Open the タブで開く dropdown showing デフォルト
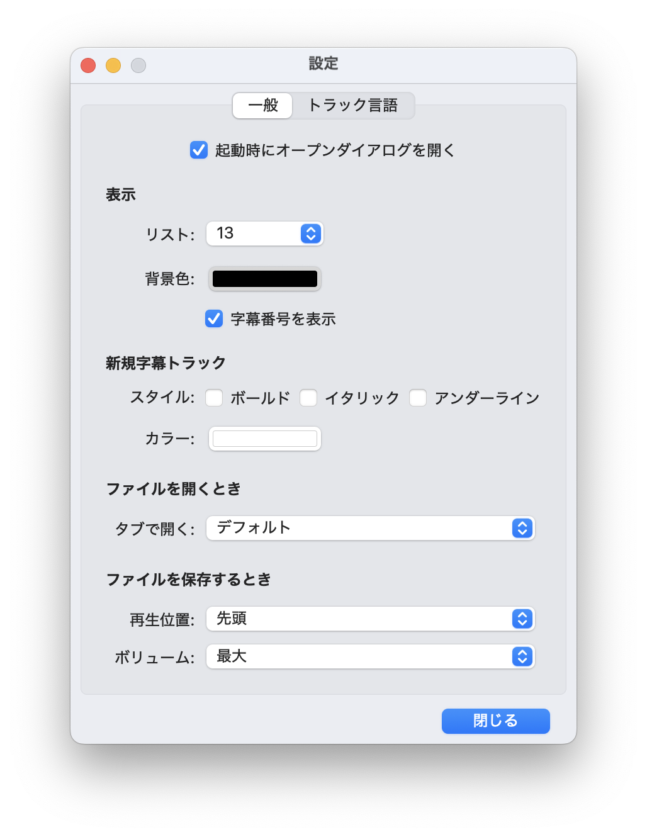Image resolution: width=647 pixels, height=837 pixels. pyautogui.click(x=371, y=528)
